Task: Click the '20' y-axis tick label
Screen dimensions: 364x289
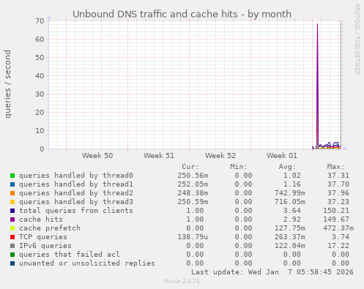Action: coord(40,112)
